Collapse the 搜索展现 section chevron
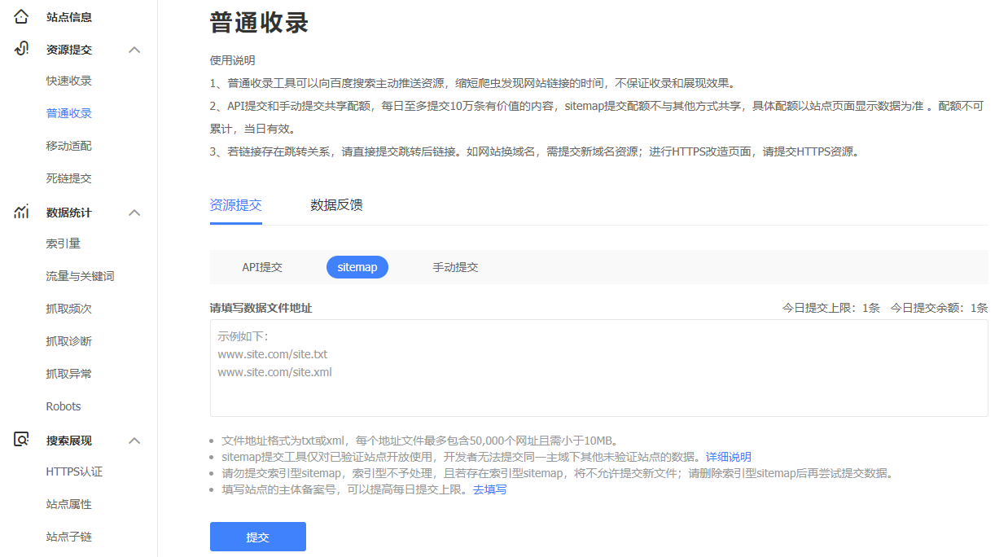 pos(135,441)
